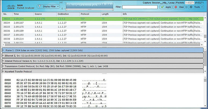Viewport: 208px width, 109px height.
Task: Click the right handle of the packet range slider
Action: point(113,9)
